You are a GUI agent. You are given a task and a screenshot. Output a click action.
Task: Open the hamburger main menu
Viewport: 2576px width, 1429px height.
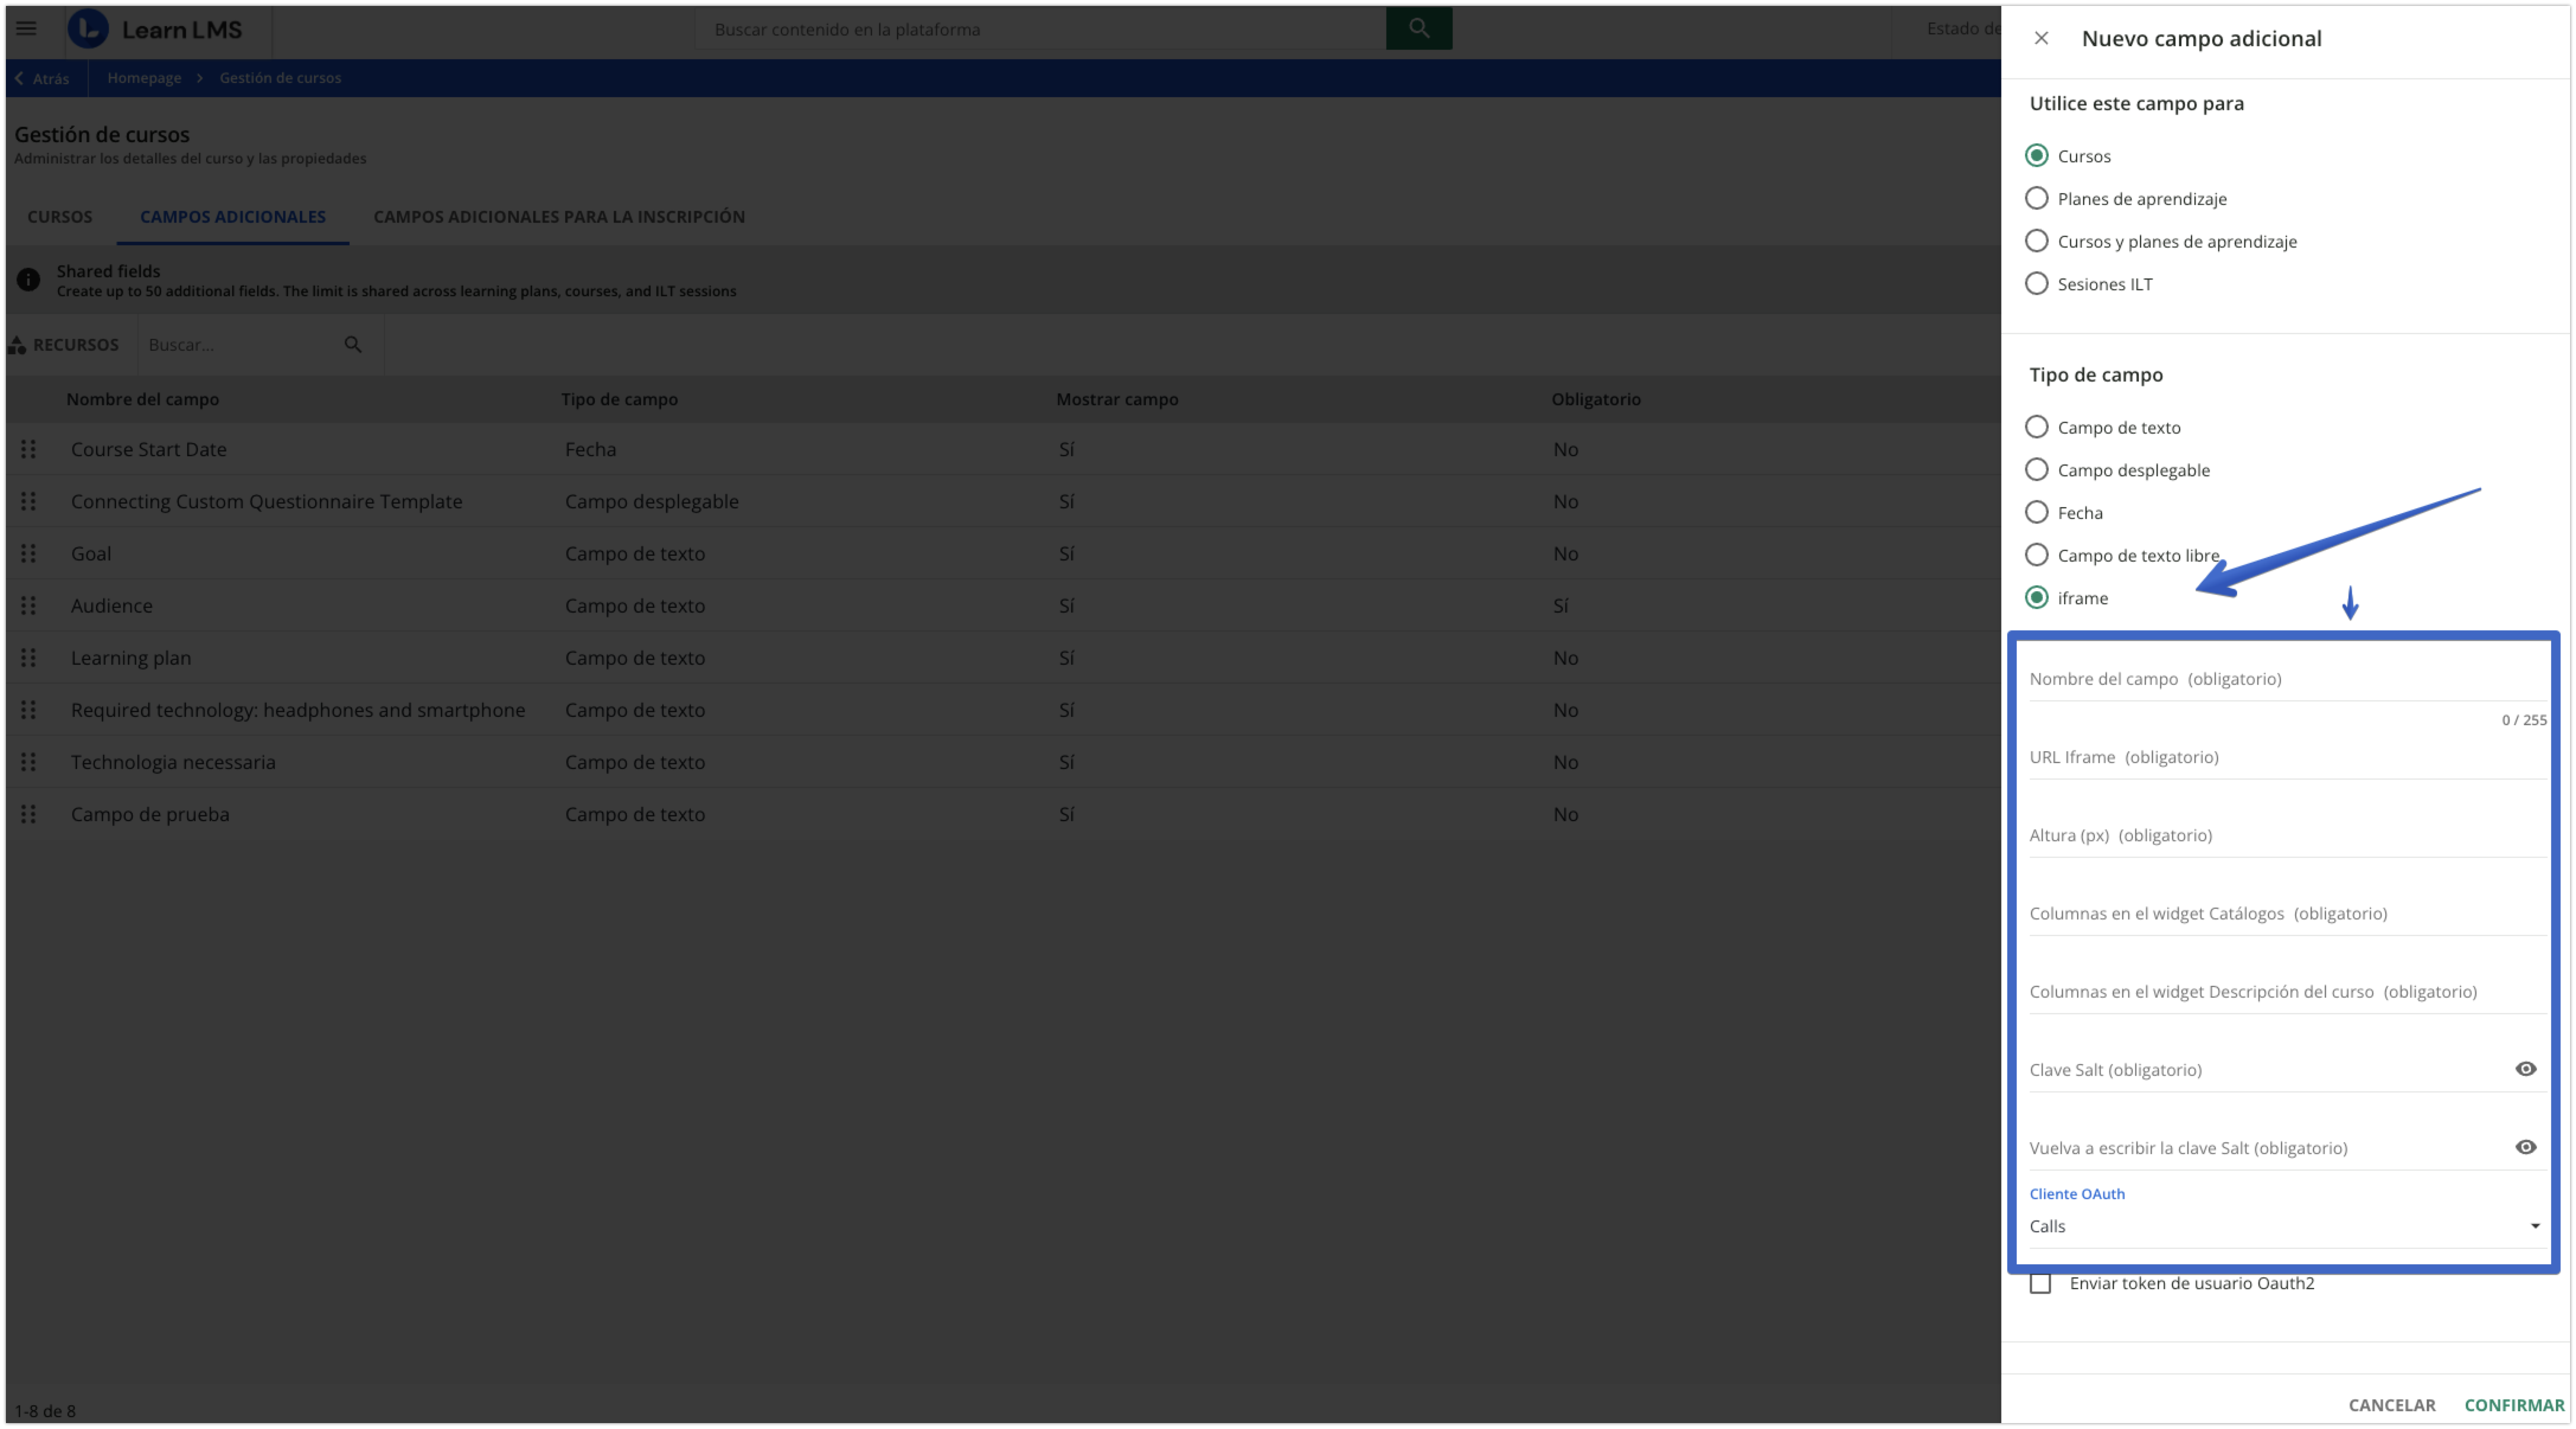point(26,28)
